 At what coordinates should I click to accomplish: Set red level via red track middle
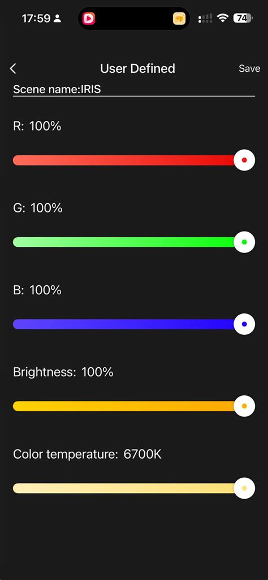coord(124,160)
